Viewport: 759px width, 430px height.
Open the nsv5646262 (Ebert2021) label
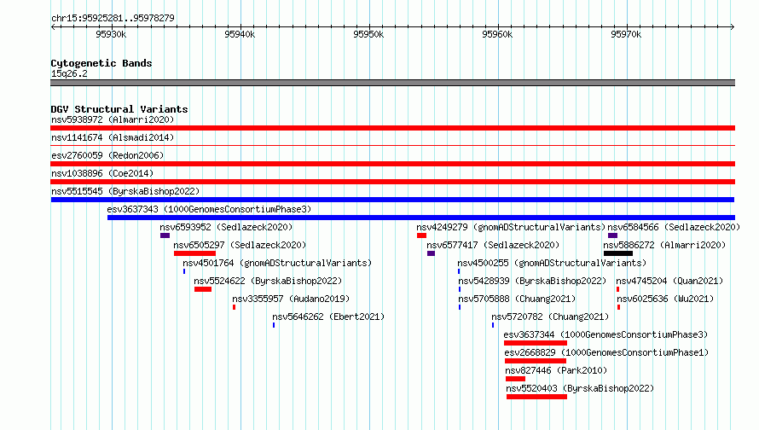328,317
